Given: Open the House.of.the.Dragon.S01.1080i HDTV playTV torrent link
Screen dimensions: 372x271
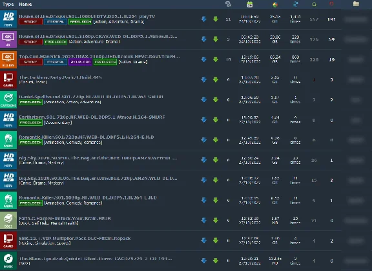Looking at the screenshot, I should pyautogui.click(x=87, y=16).
